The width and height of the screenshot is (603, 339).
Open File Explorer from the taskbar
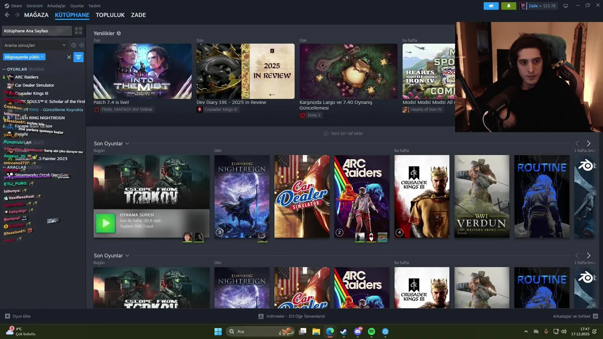point(316,331)
